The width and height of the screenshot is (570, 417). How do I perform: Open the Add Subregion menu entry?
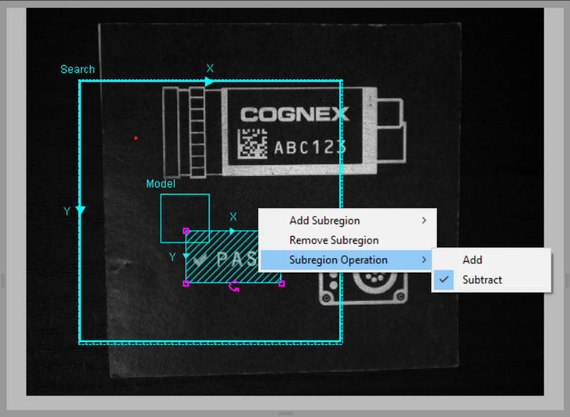click(325, 220)
